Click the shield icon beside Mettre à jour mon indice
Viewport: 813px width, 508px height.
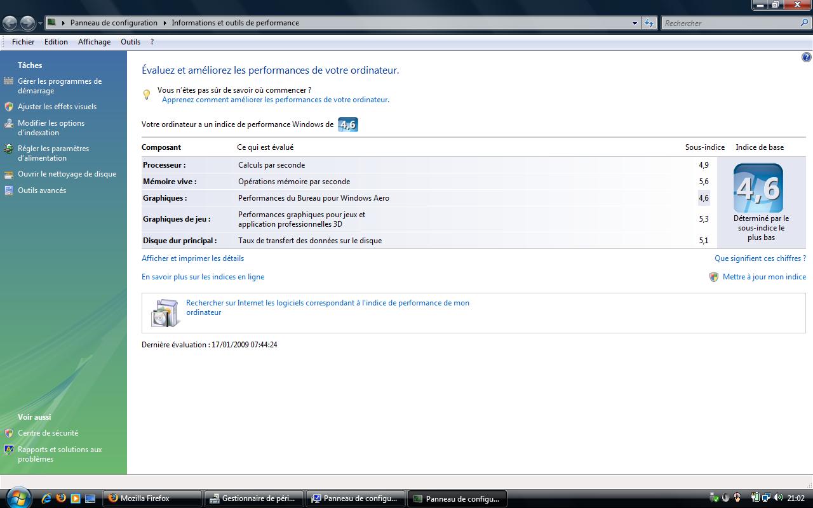(714, 277)
